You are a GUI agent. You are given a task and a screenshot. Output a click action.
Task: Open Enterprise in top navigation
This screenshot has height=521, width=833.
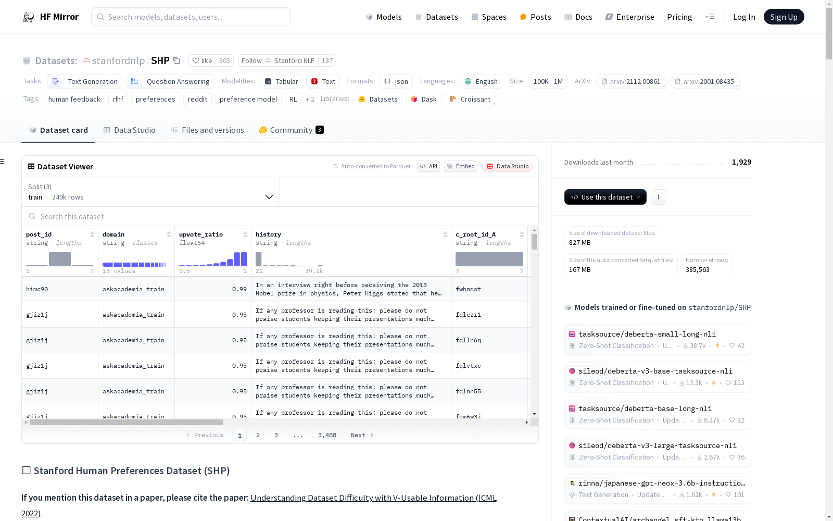point(629,17)
